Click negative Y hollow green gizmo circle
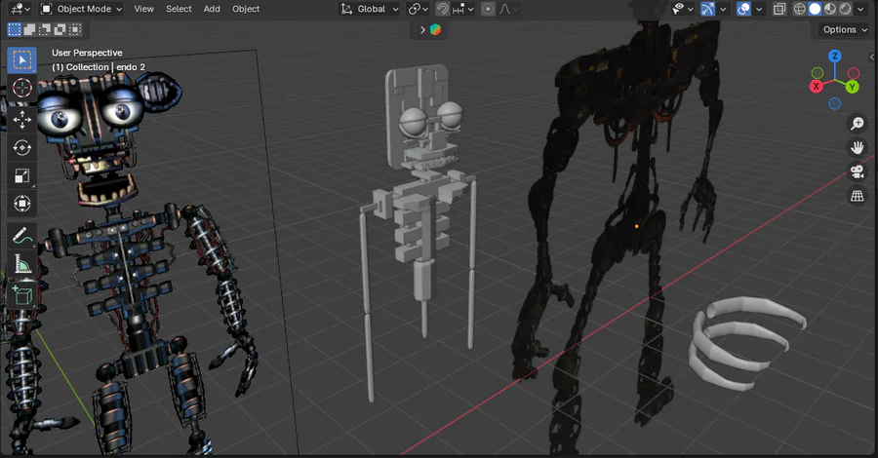 tap(818, 73)
